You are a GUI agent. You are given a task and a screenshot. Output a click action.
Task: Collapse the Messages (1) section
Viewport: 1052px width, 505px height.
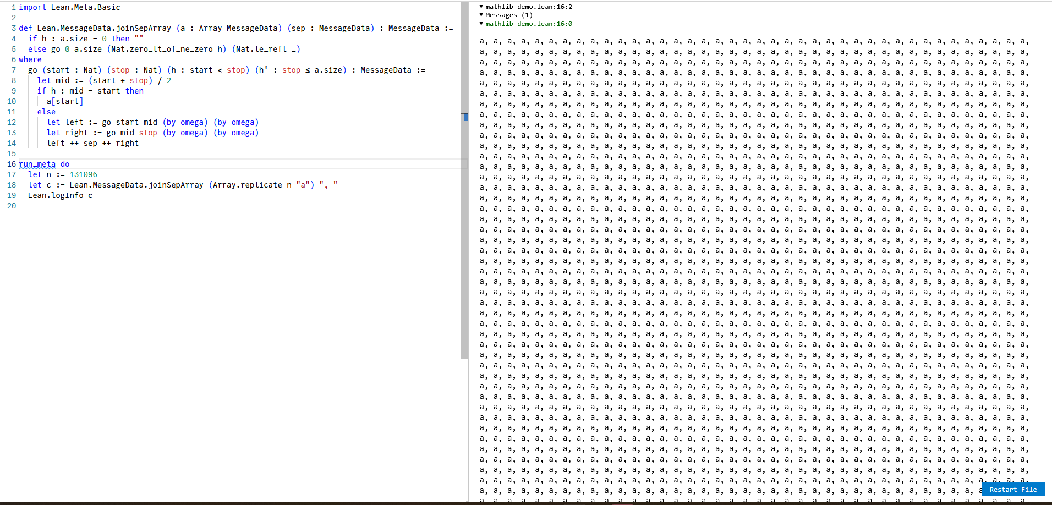click(481, 15)
